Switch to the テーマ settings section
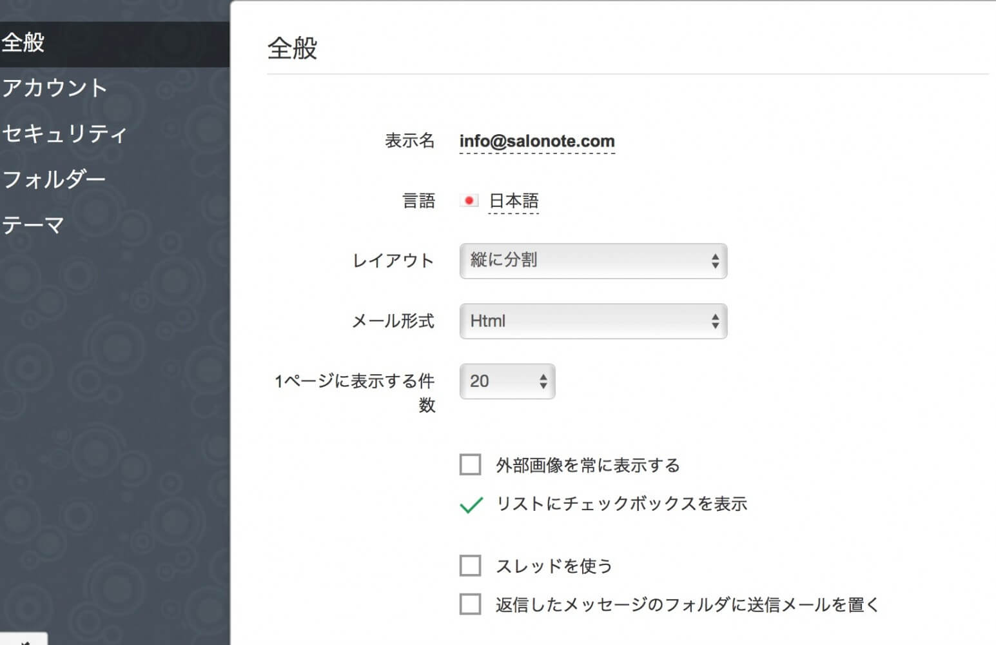Image resolution: width=996 pixels, height=645 pixels. [x=33, y=225]
